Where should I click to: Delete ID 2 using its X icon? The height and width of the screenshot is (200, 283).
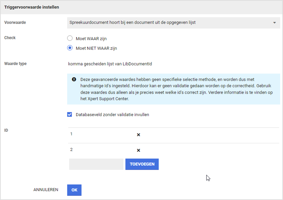[138, 150]
